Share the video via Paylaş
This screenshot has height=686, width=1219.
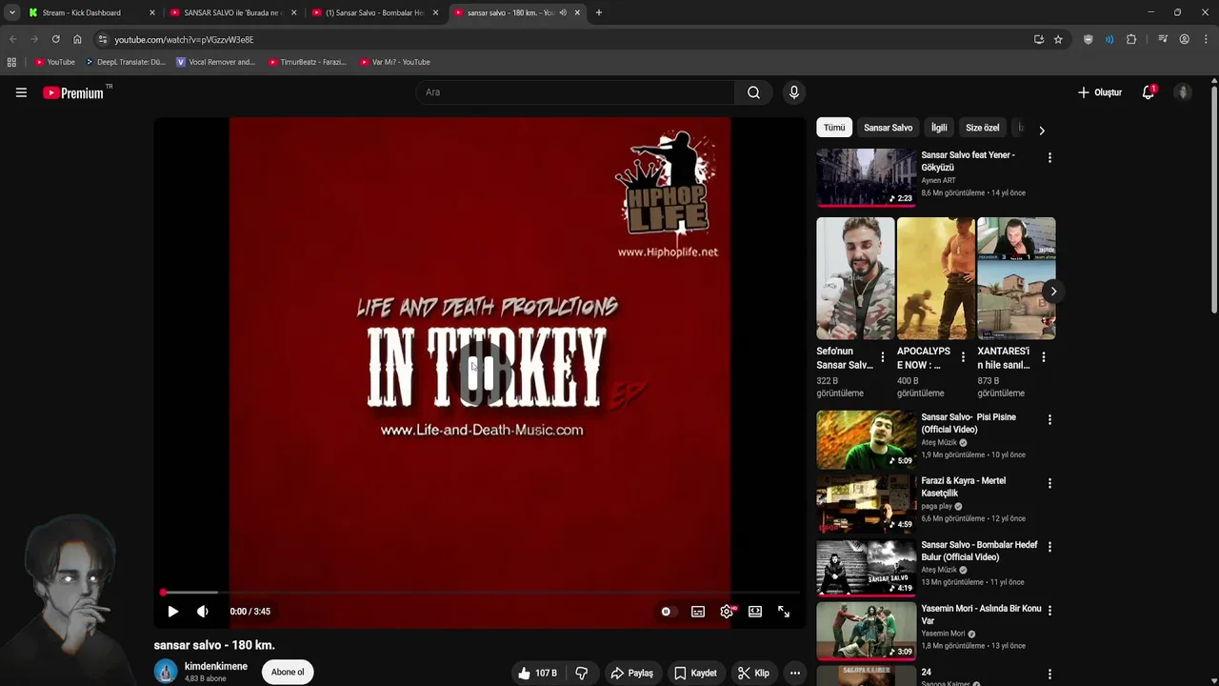tap(632, 673)
